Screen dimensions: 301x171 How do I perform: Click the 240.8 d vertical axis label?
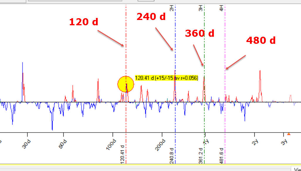pos(172,154)
